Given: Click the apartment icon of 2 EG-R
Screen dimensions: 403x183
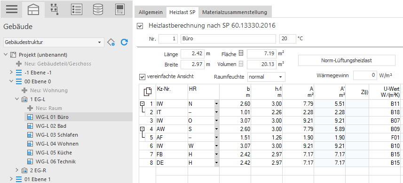Looking at the screenshot, I should click(x=24, y=170).
